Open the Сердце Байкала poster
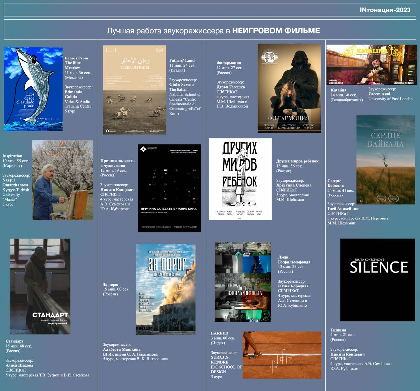 (386, 160)
